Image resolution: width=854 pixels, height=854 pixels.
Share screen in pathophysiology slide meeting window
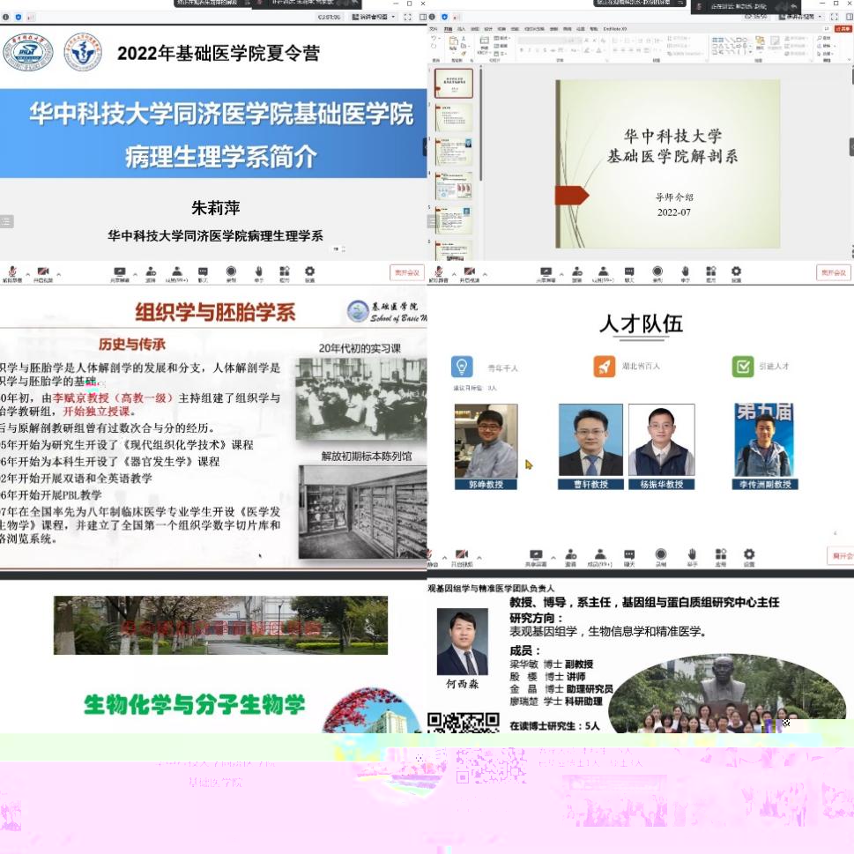pos(119,274)
